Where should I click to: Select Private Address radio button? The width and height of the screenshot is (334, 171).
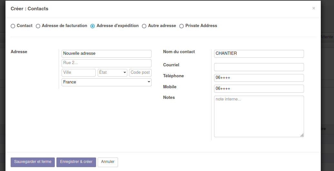pyautogui.click(x=182, y=26)
